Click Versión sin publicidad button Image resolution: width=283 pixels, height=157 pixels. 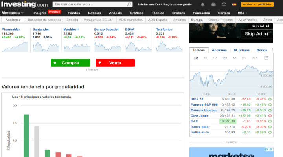tap(257, 4)
